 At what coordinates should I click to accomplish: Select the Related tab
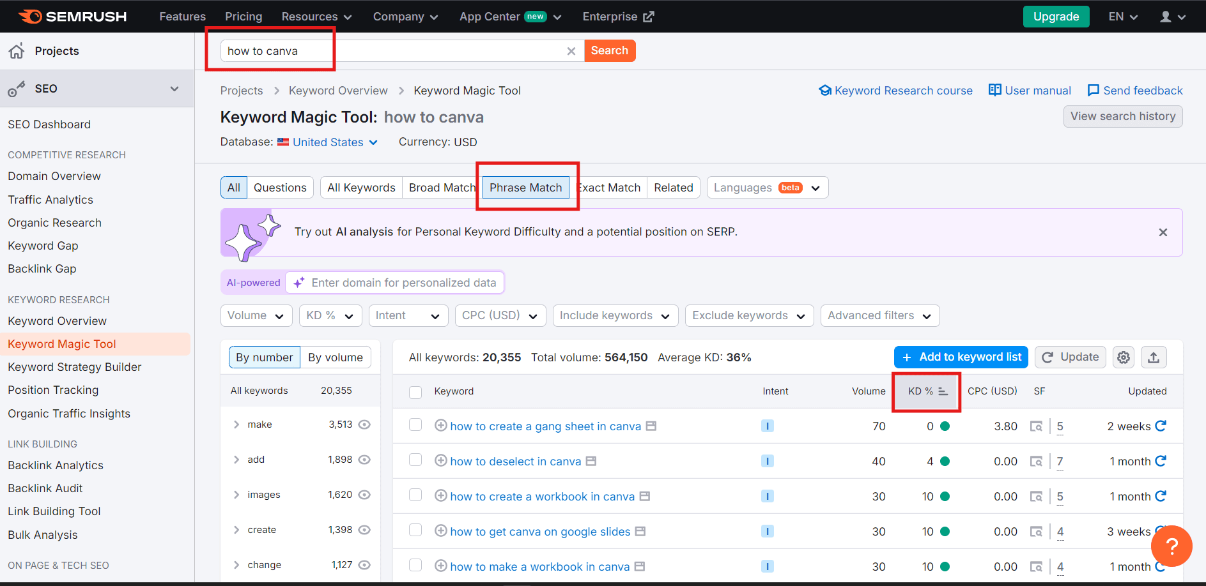click(674, 188)
